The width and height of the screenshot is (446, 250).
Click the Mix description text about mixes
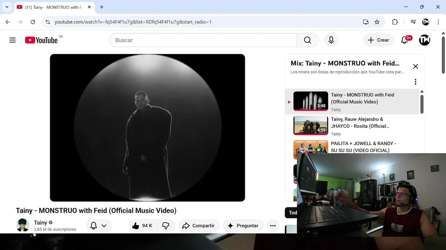coord(347,72)
